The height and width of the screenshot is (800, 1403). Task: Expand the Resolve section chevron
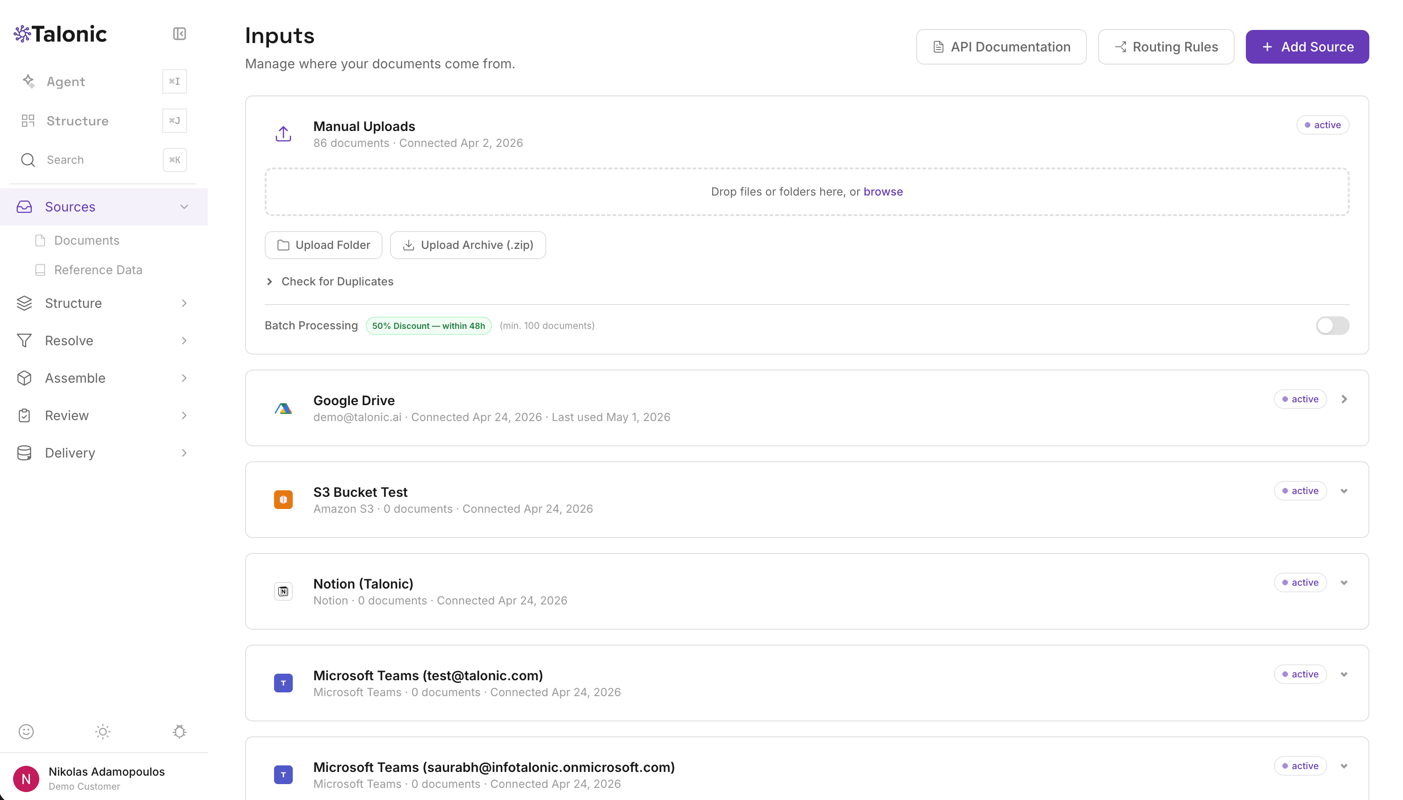click(x=185, y=341)
